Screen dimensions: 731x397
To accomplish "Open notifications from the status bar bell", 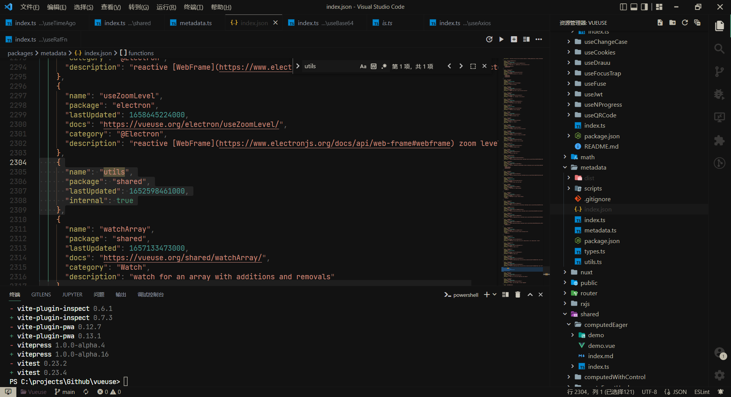I will tap(721, 392).
